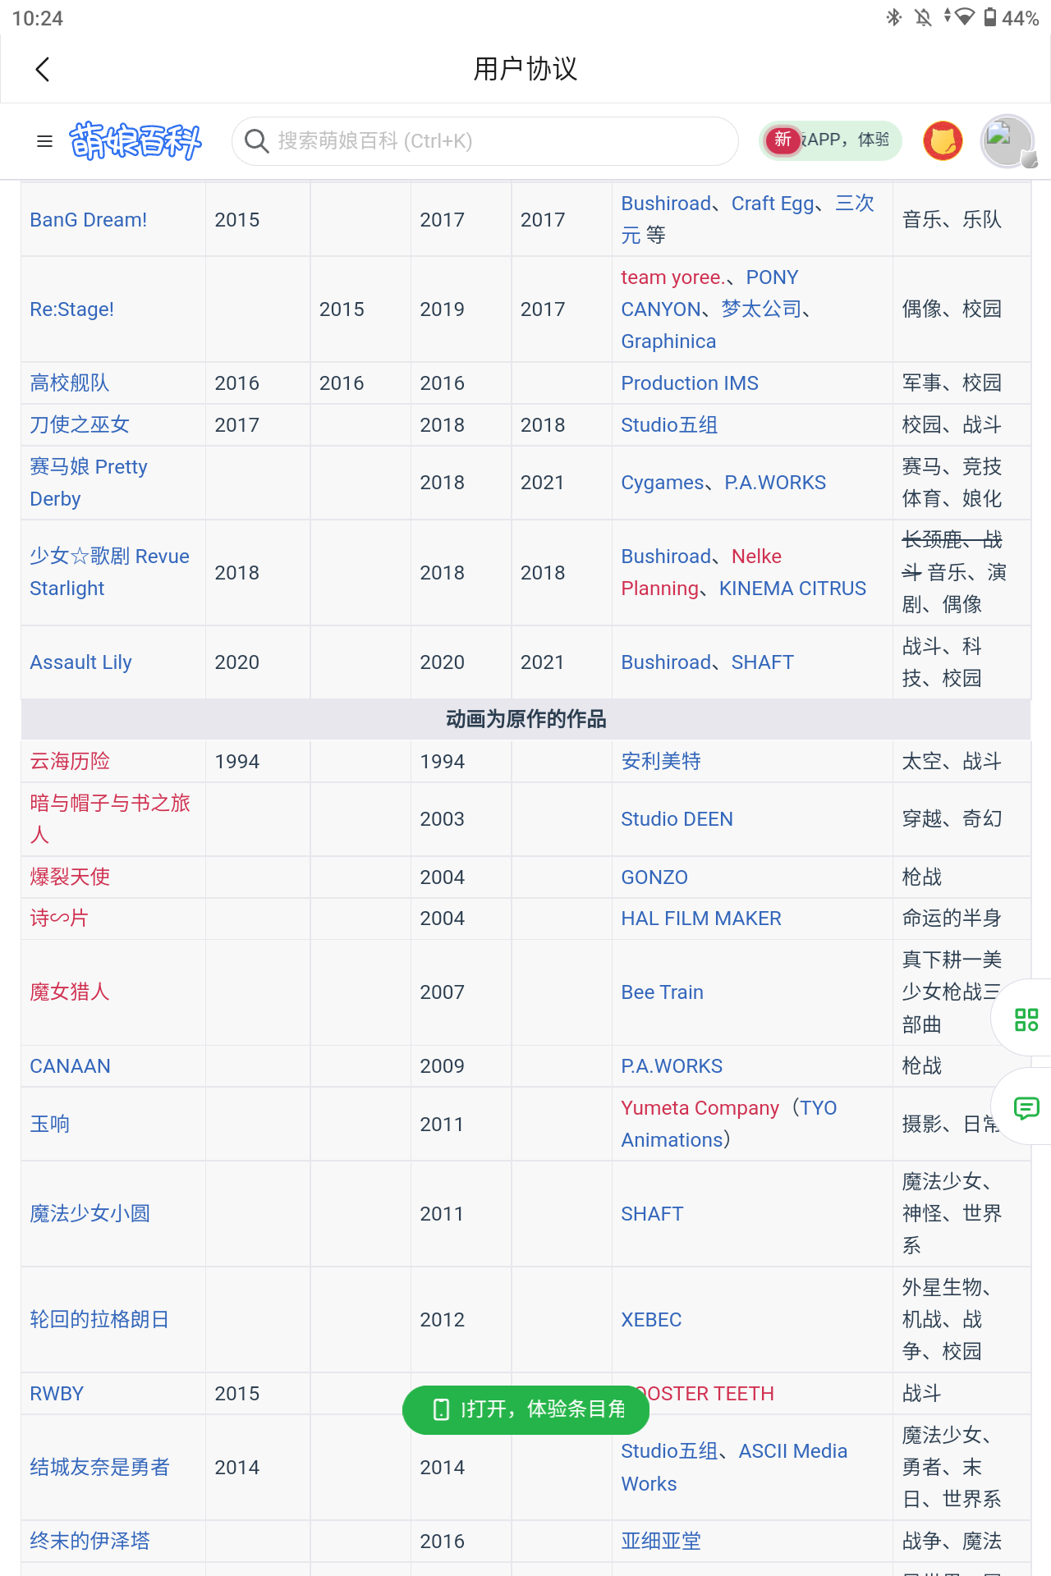Open the 魔女猎人 link
The image size is (1051, 1576).
pyautogui.click(x=70, y=992)
